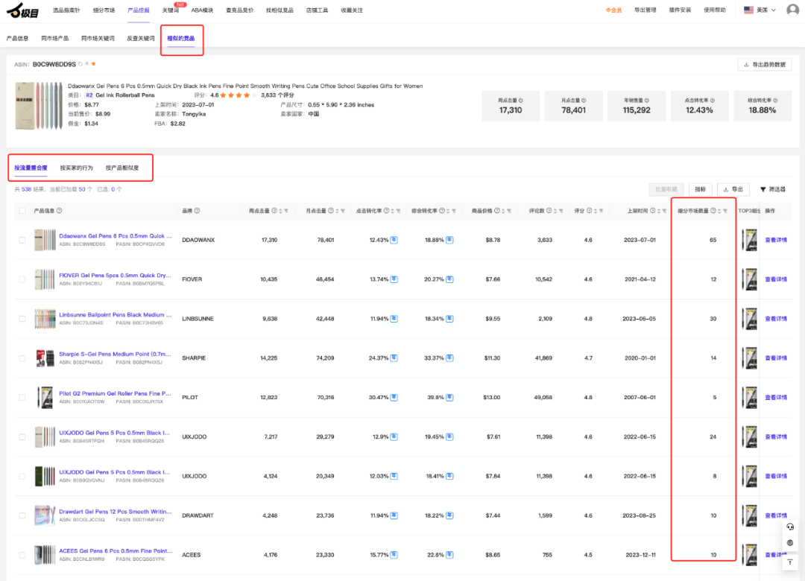Check the ACEES Gel Pens row checkbox

pyautogui.click(x=22, y=555)
